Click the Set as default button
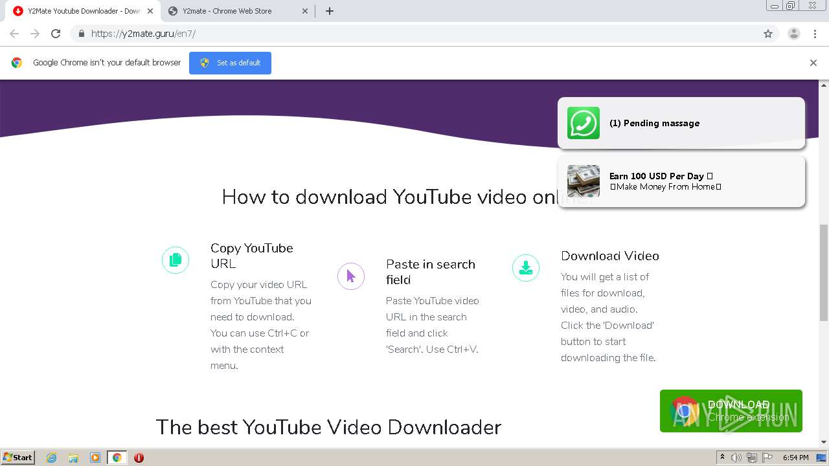Viewport: 829px width, 466px height. pos(230,63)
